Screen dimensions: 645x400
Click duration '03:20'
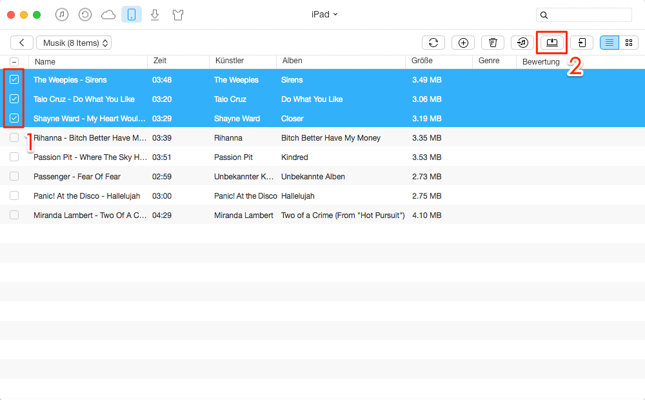tap(162, 99)
